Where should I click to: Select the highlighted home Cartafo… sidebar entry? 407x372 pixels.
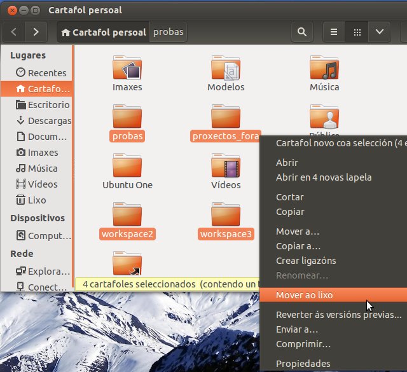point(37,89)
